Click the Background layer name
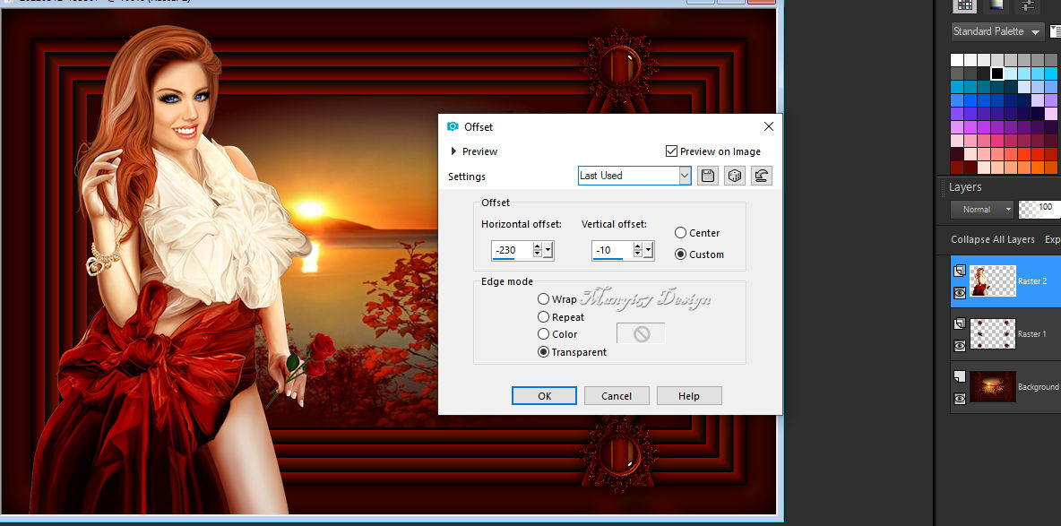This screenshot has width=1061, height=526. tap(1039, 386)
